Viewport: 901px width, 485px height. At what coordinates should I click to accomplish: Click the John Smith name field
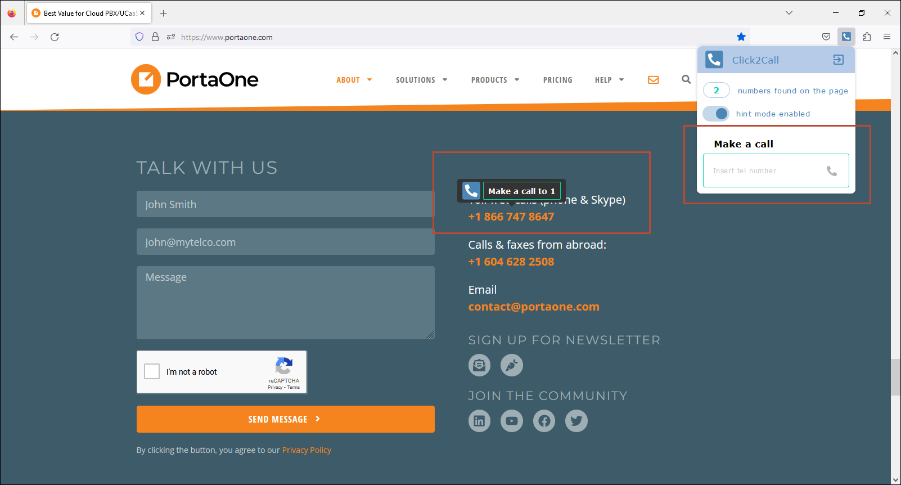286,204
